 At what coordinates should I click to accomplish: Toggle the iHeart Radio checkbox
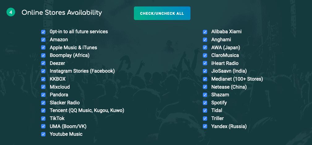[205, 63]
